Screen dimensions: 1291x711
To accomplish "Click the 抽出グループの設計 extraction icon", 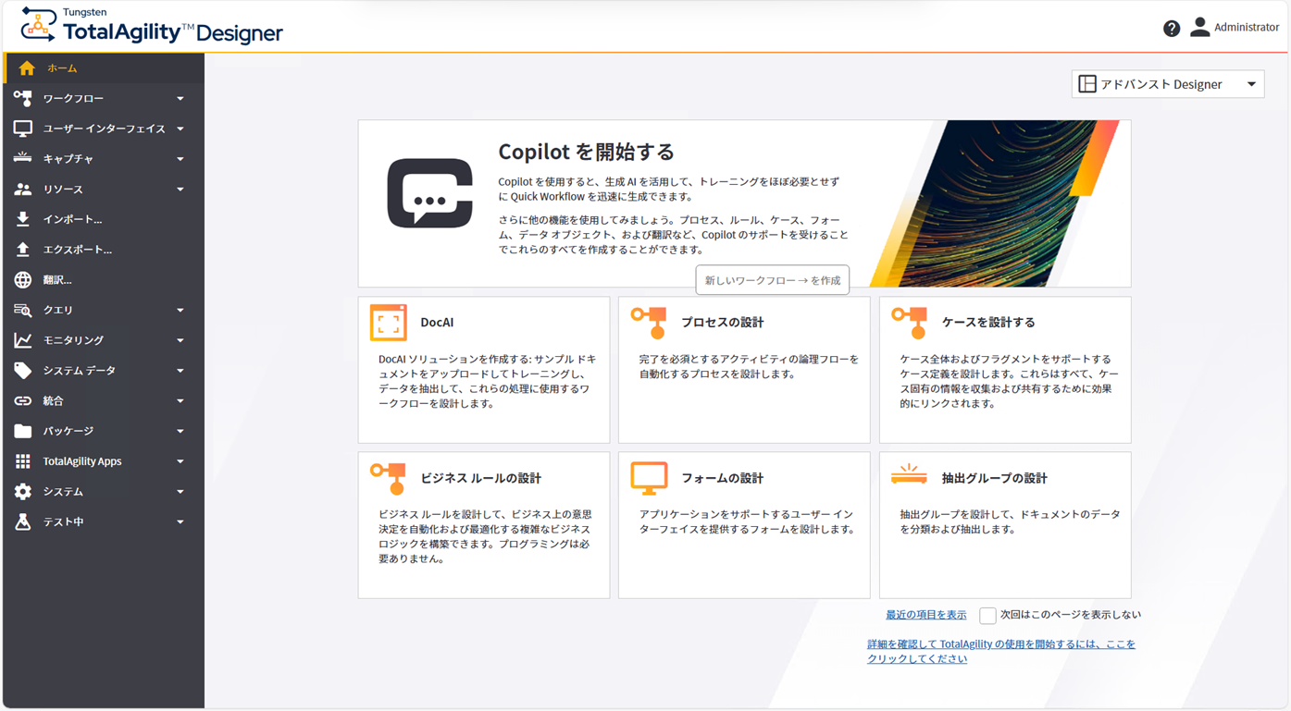I will pyautogui.click(x=910, y=475).
